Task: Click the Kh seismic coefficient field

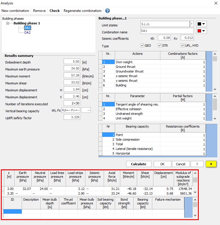Action: pyautogui.click(x=164, y=38)
